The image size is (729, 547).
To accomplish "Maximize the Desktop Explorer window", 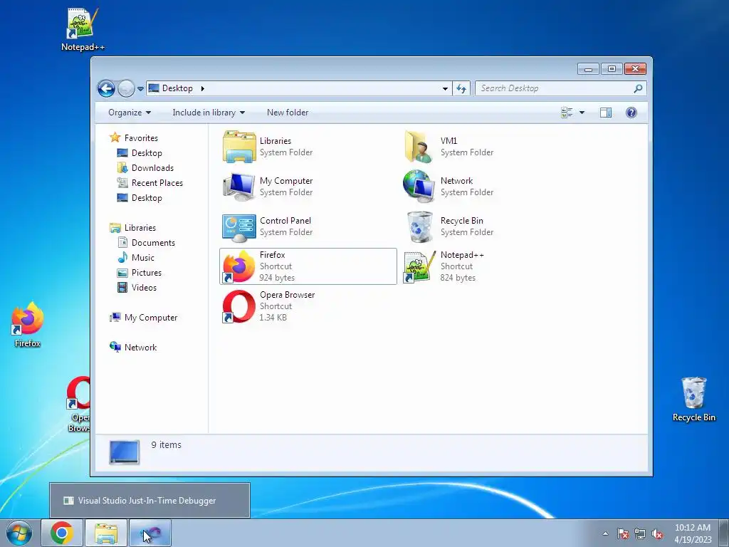I will pos(612,69).
